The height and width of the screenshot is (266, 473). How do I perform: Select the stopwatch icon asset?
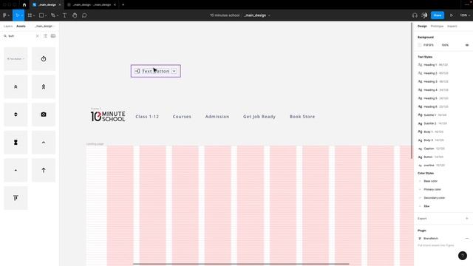[44, 59]
